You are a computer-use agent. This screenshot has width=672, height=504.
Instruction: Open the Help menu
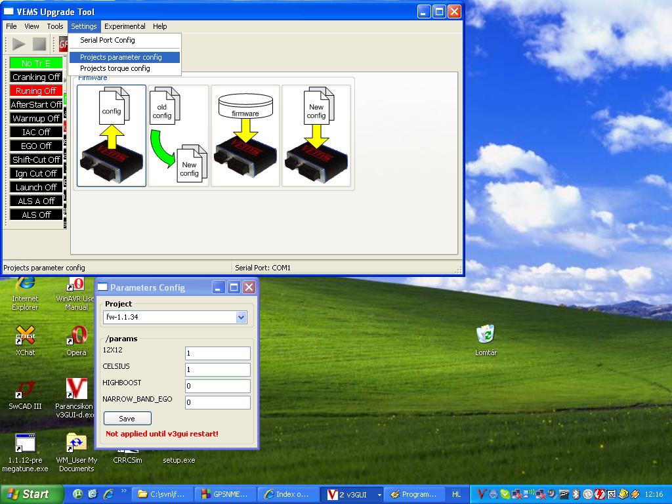pyautogui.click(x=160, y=26)
